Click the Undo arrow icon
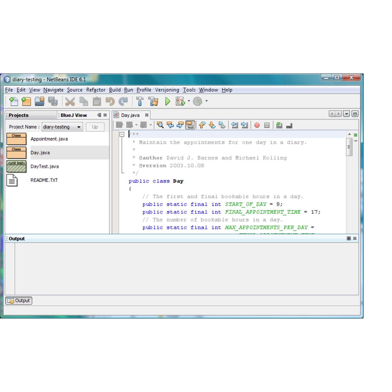The image size is (392, 392). (110, 101)
